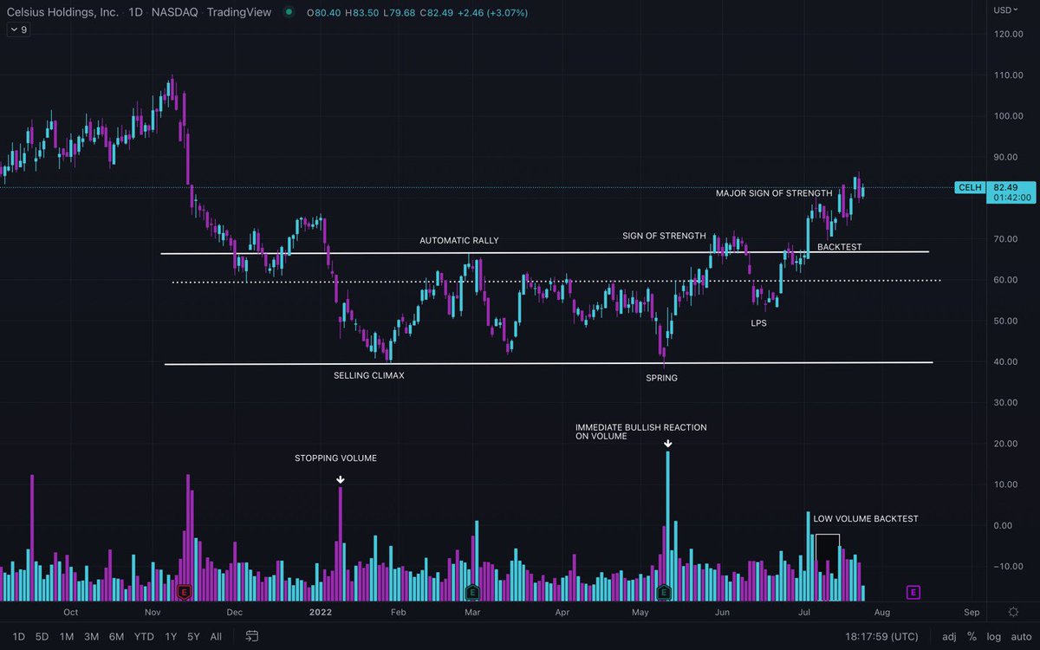Click the 120.00 price scale value
This screenshot has height=650, width=1040.
(1009, 35)
